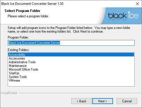Click the window title bar text

tap(32, 4)
